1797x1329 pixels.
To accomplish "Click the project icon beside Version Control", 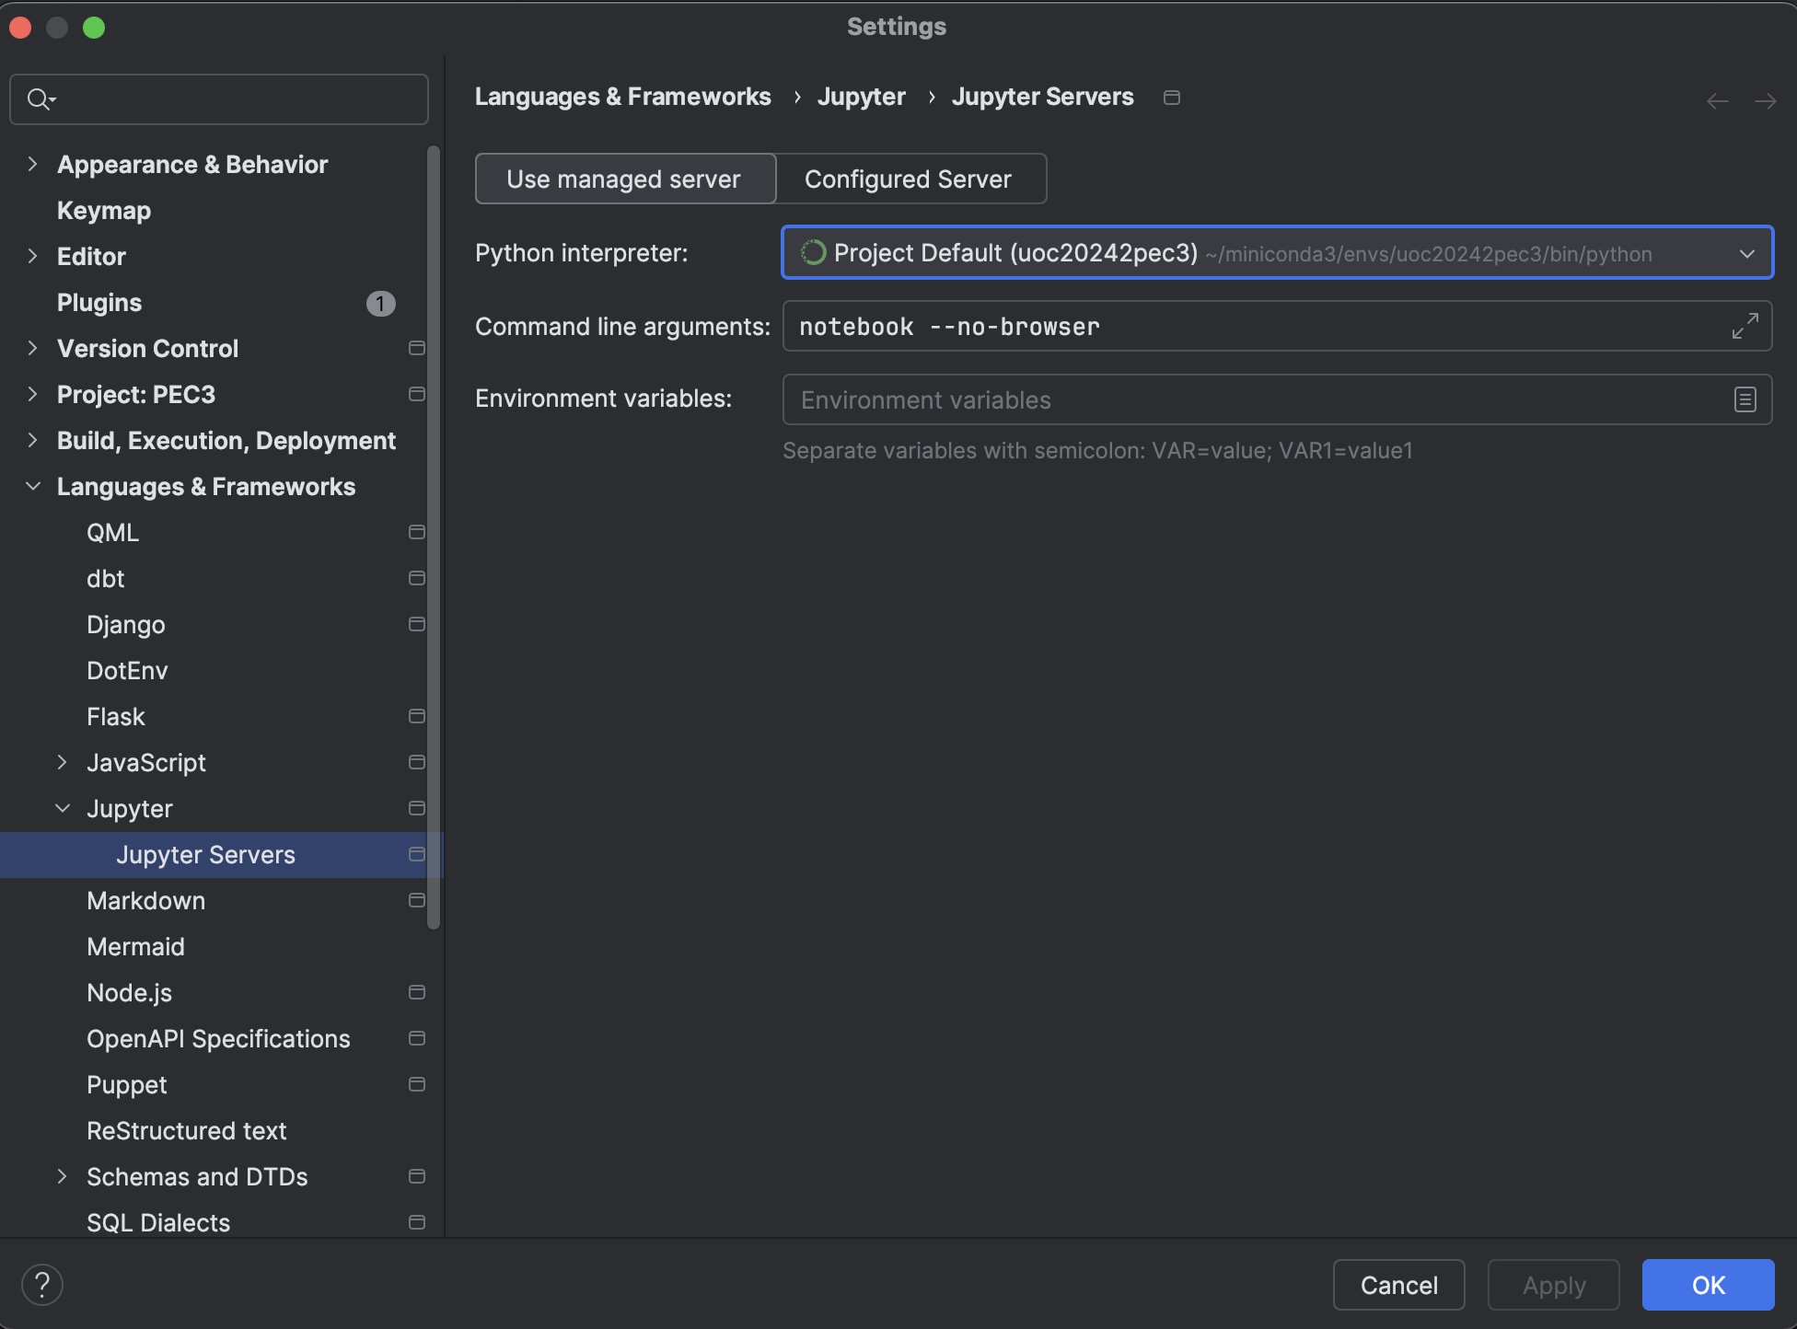I will 416,348.
